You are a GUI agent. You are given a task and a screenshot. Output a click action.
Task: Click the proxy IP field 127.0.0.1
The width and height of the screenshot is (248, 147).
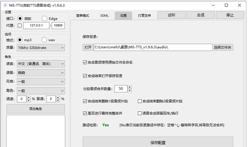[36, 26]
